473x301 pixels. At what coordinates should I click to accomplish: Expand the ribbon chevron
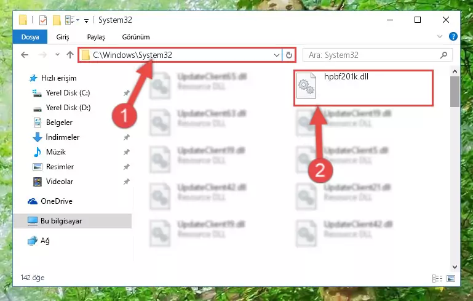tap(440, 36)
